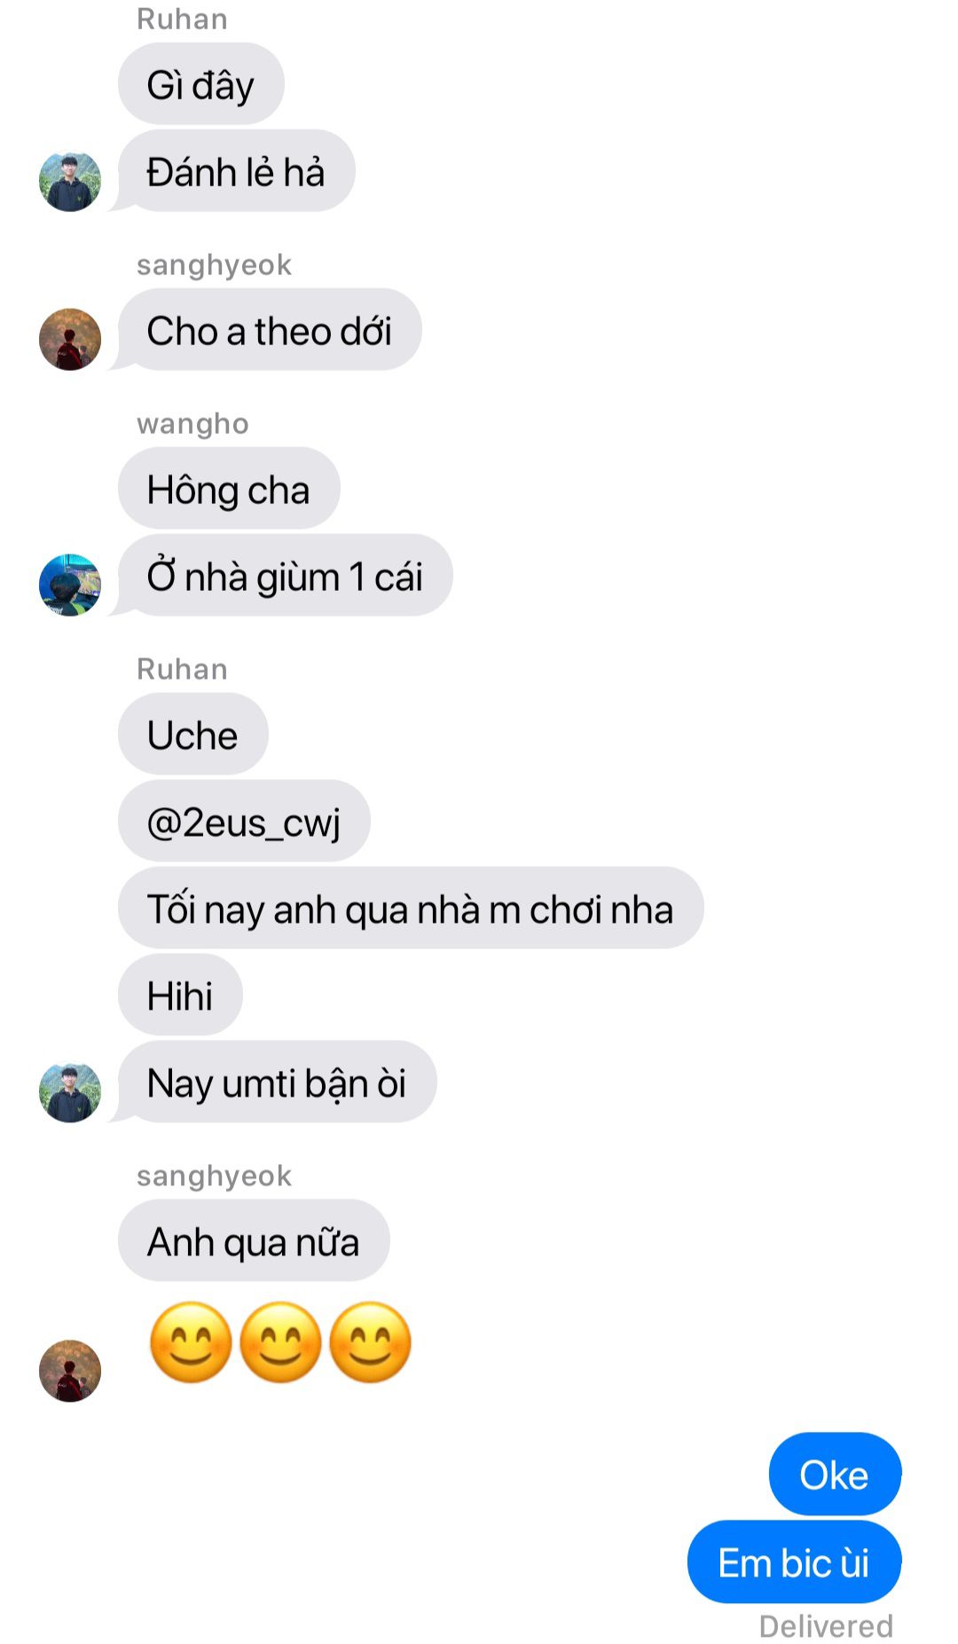Screen dimensions: 958x1644
Task: Tap sanghyeok's avatar beside 'Cho a theo dới'
Action: click(70, 339)
